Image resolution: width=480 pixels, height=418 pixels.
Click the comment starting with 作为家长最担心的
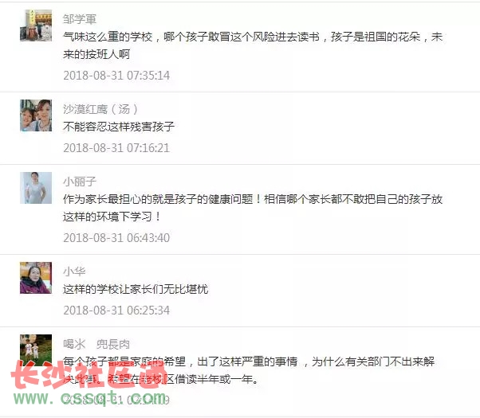[253, 208]
